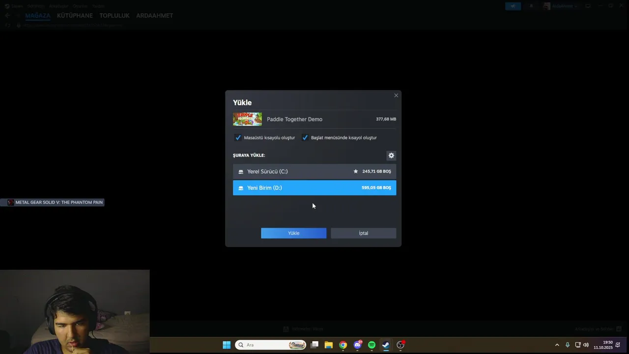Show hidden system tray icons
629x354 pixels.
pos(557,345)
